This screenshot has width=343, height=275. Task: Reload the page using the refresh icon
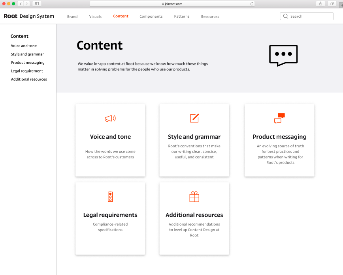pyautogui.click(x=252, y=4)
